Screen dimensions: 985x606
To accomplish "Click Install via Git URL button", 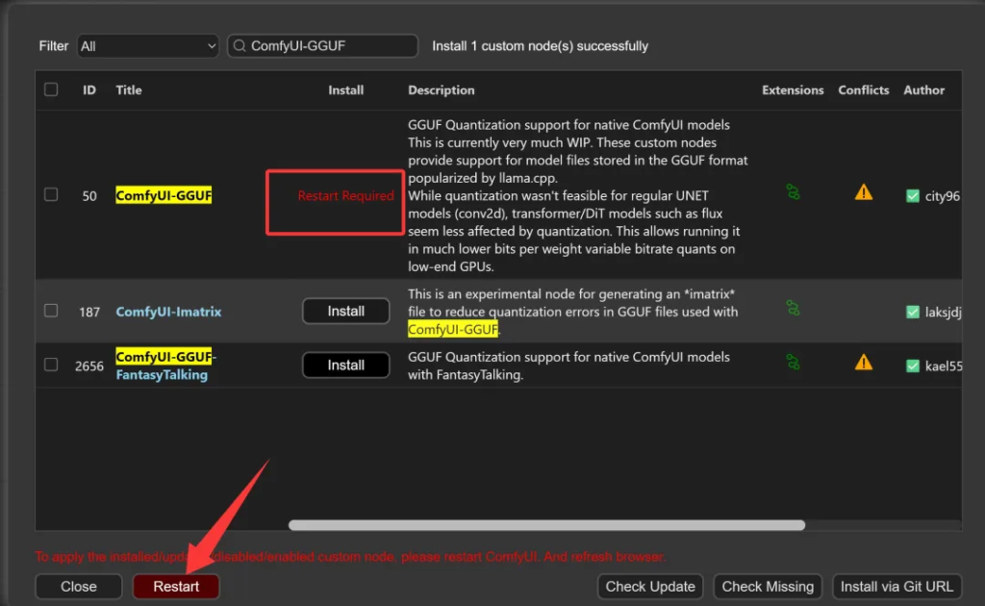I will tap(897, 587).
